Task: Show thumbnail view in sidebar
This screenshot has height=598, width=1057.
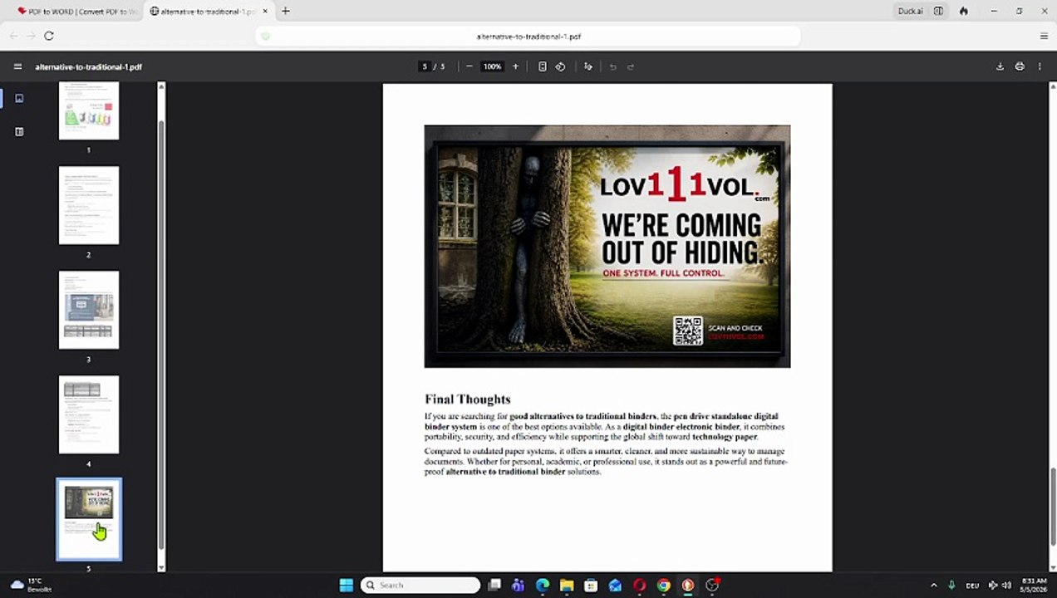Action: coord(19,98)
